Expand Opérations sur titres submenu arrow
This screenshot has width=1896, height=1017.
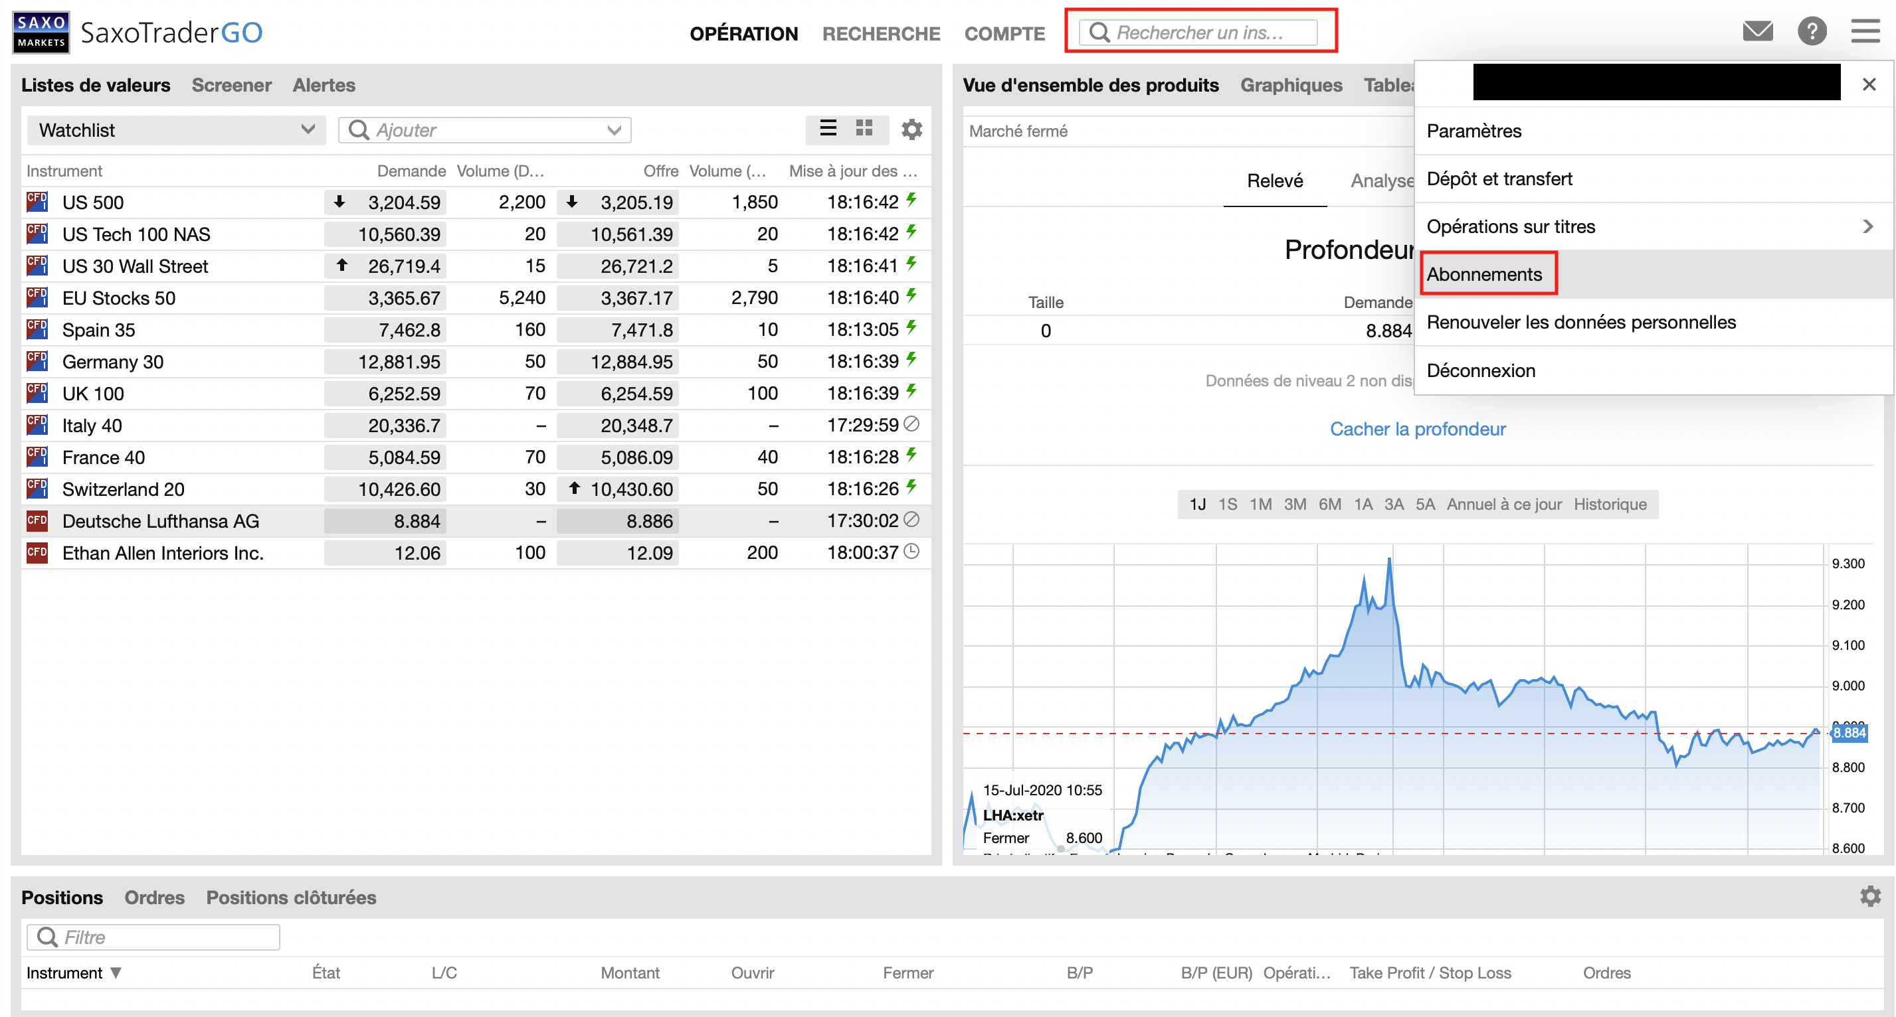pos(1867,226)
